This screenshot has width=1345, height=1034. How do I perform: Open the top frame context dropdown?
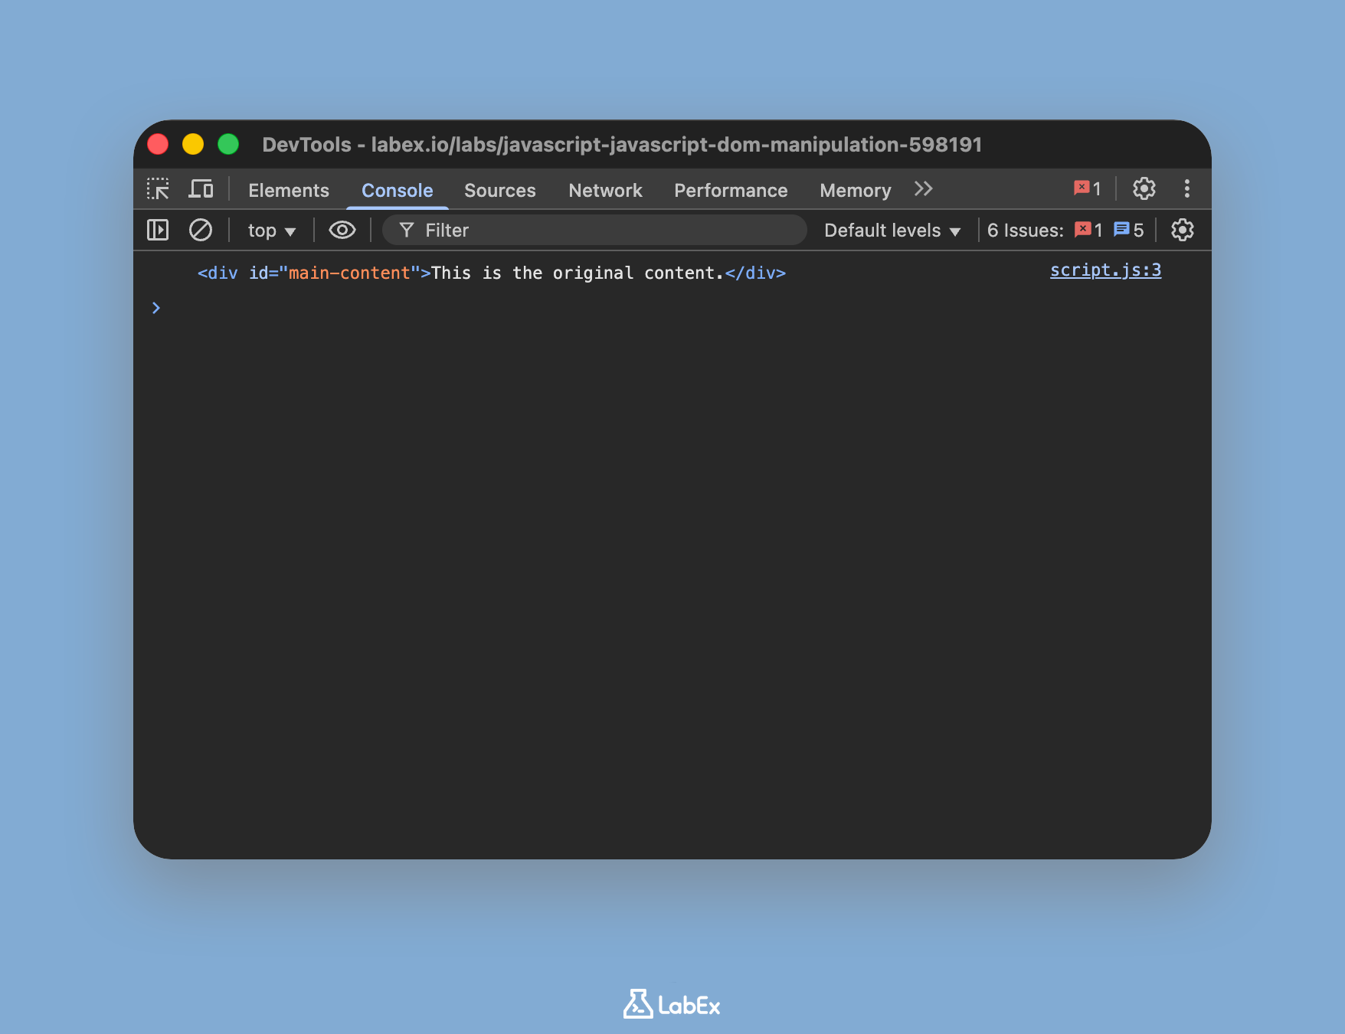(x=270, y=230)
